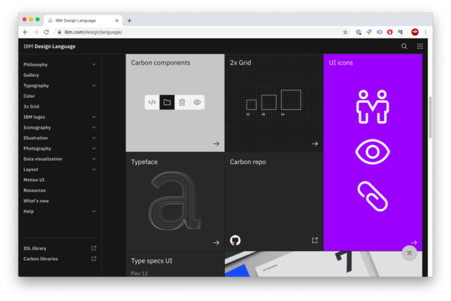Click the IBM Design Language browser tab
Viewport: 451px width, 301px height.
coord(83,20)
